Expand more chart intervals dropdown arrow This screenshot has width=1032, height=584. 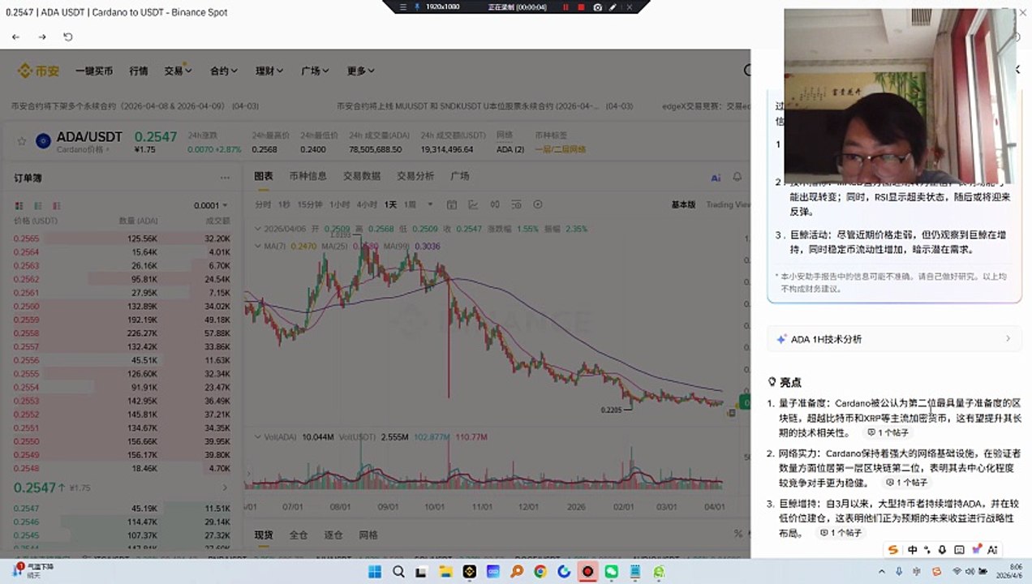(430, 204)
